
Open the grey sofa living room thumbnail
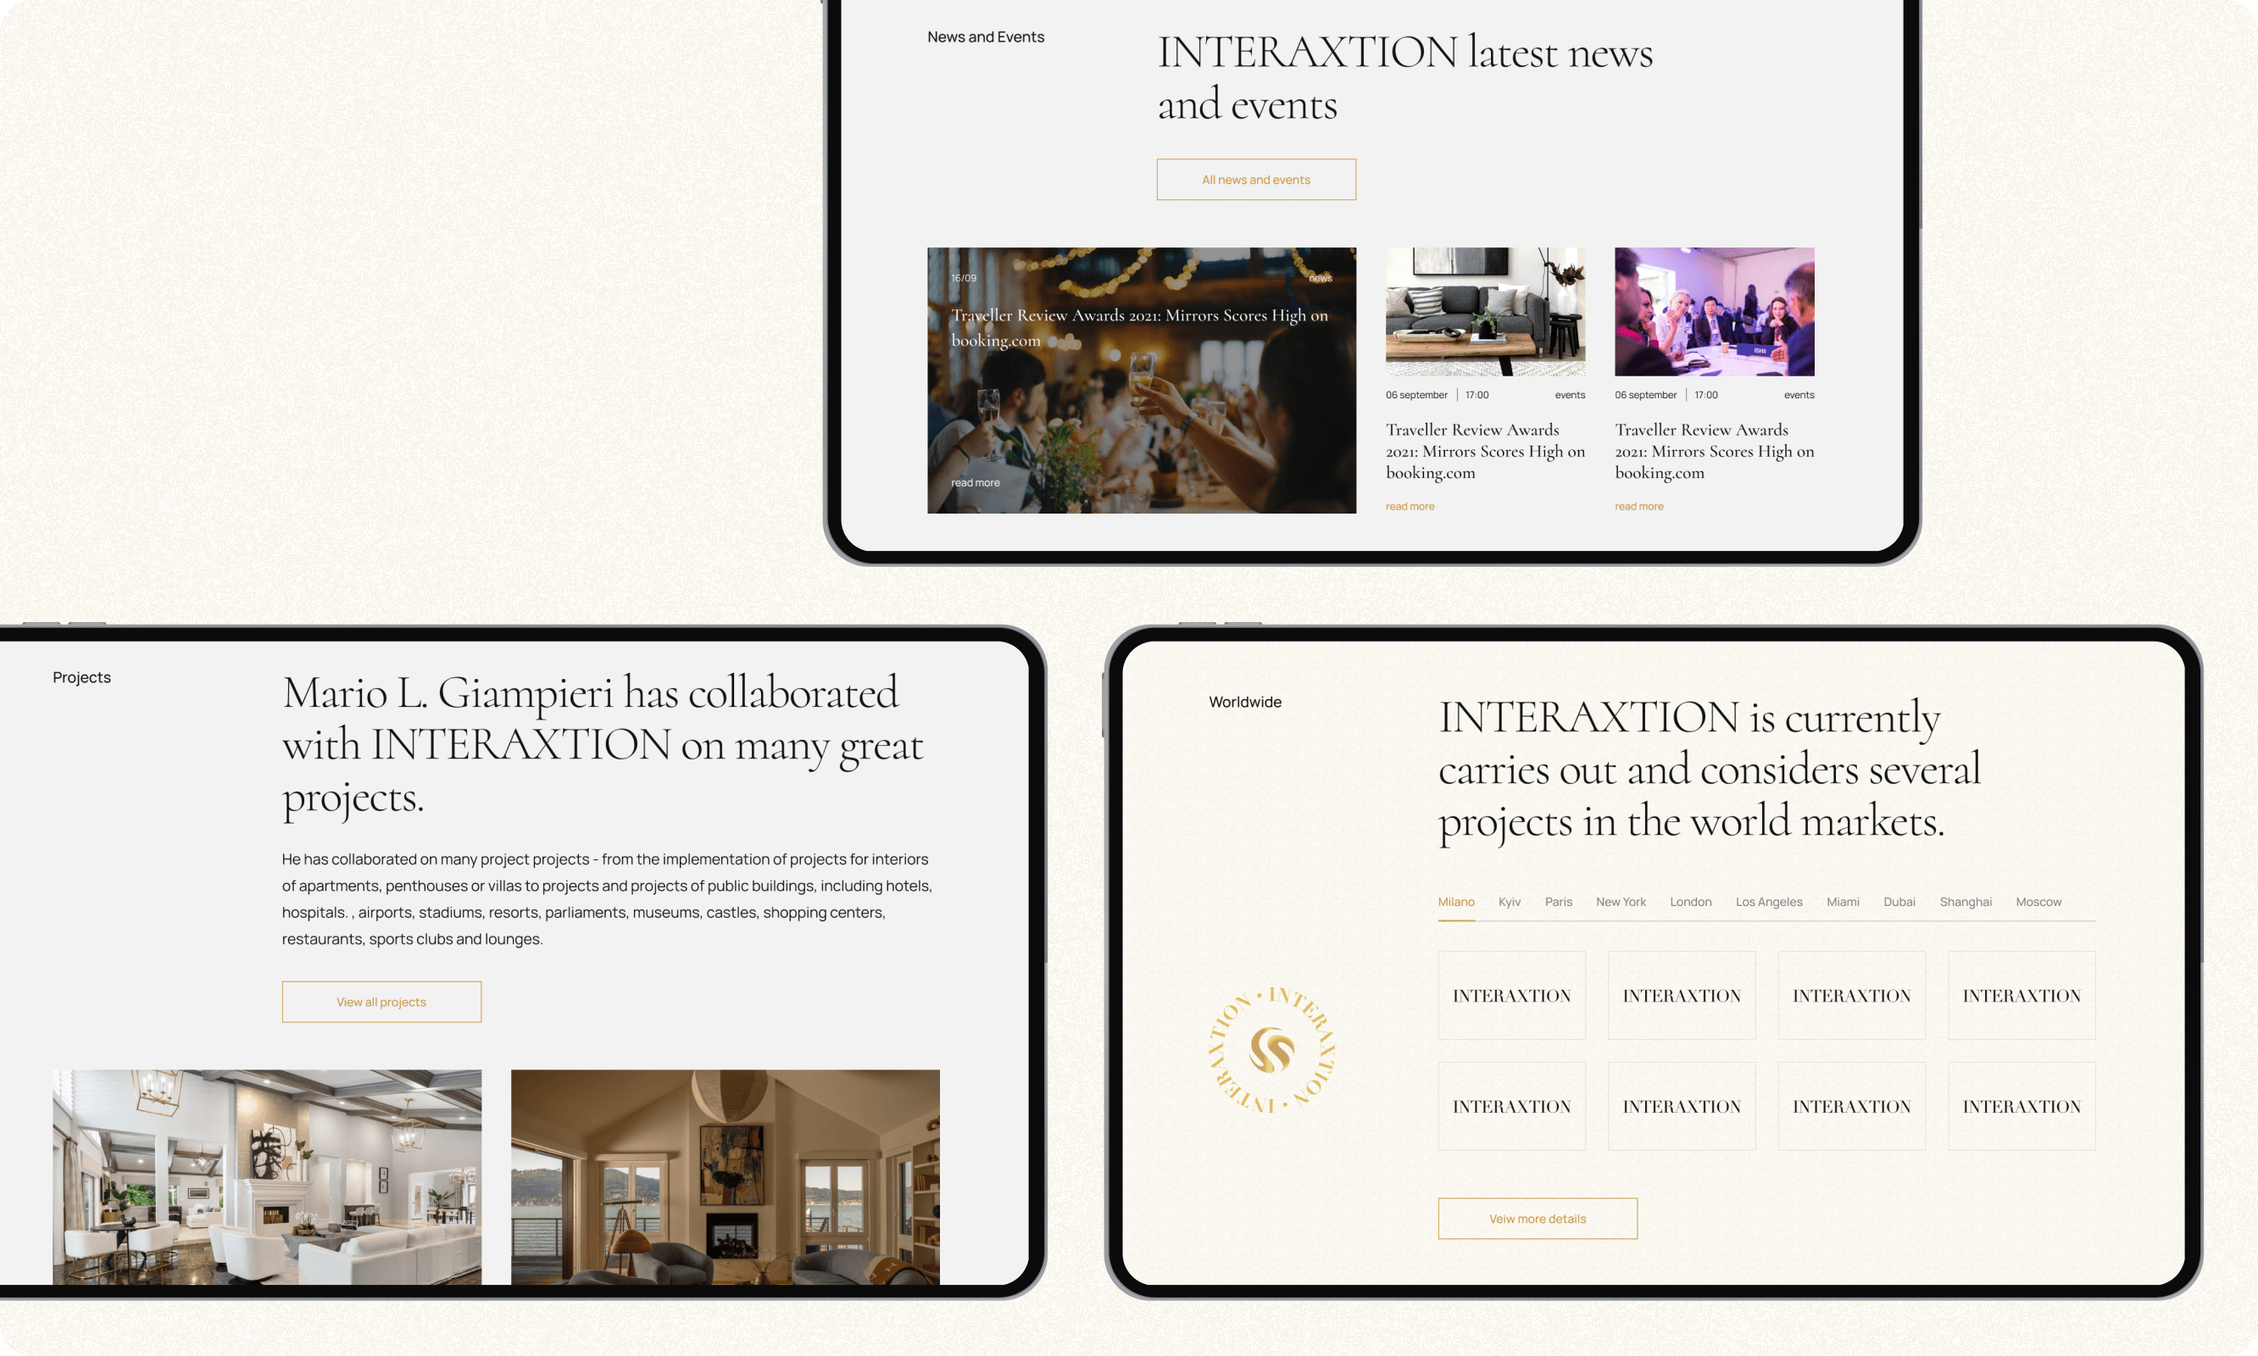1485,312
